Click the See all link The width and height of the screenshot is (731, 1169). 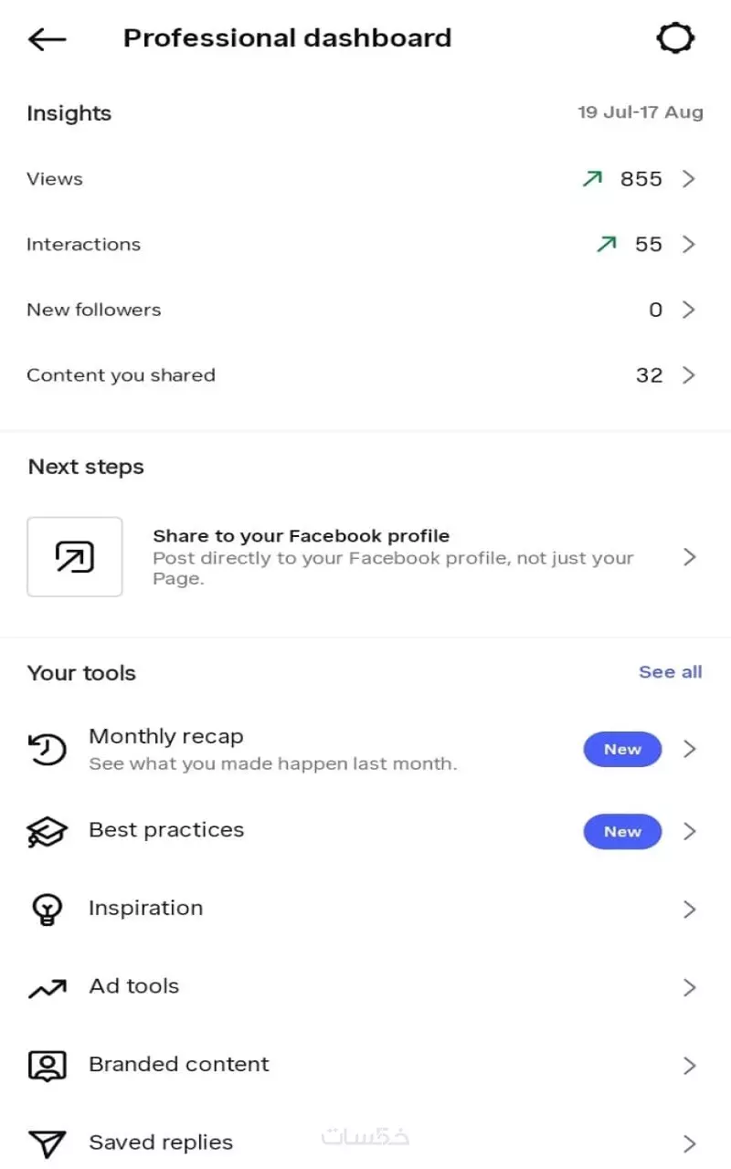(670, 672)
